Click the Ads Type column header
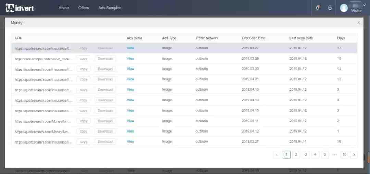 (169, 38)
